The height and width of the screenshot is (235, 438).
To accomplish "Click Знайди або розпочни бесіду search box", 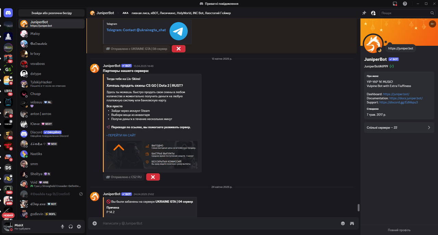I will (x=52, y=13).
